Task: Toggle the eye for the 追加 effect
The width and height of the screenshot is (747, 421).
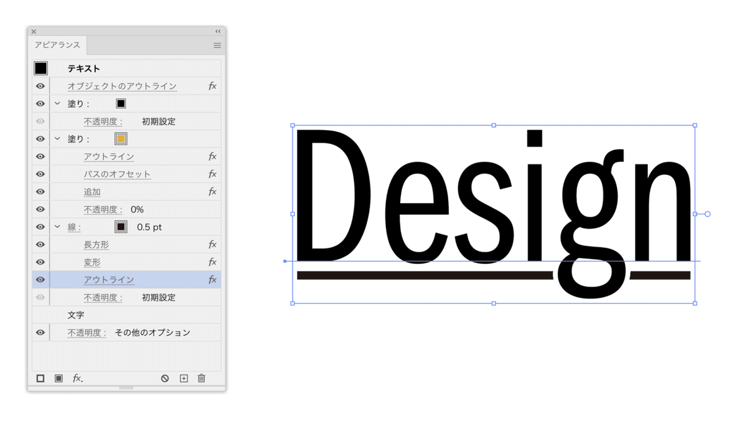Action: coord(40,192)
